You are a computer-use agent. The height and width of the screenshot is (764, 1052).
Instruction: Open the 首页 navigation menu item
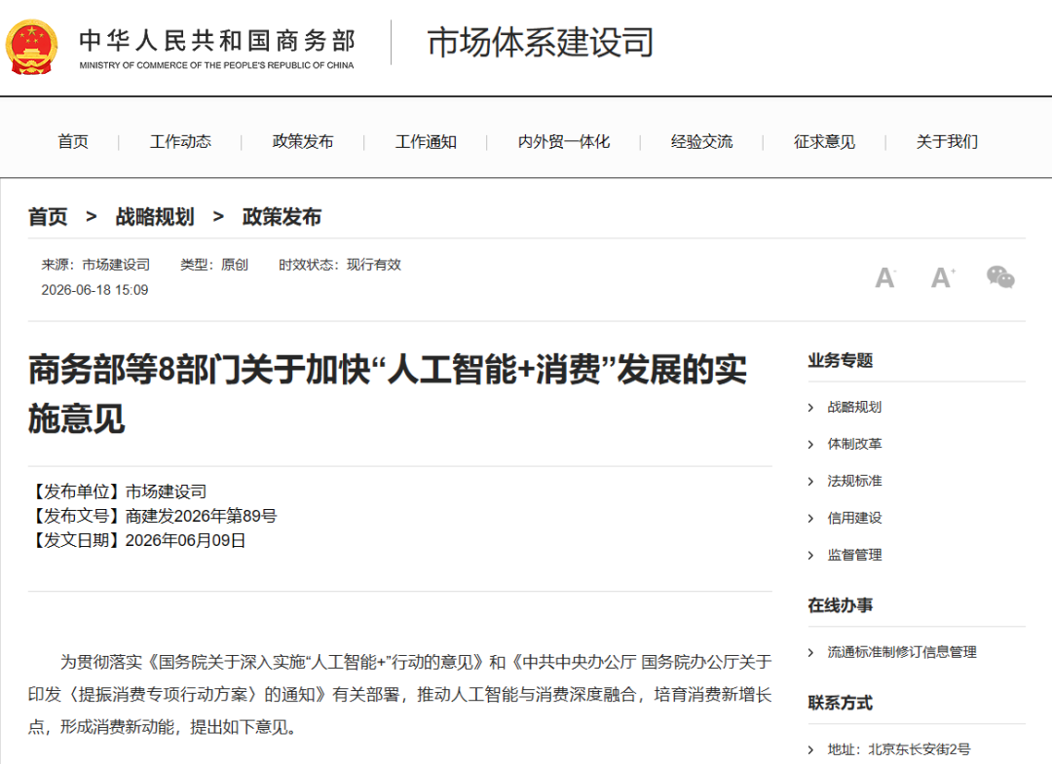(x=73, y=141)
